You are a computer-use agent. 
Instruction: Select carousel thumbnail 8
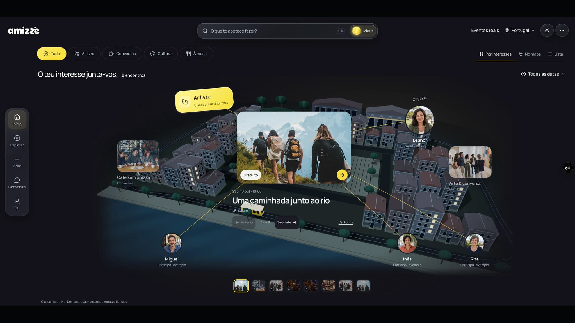point(363,286)
